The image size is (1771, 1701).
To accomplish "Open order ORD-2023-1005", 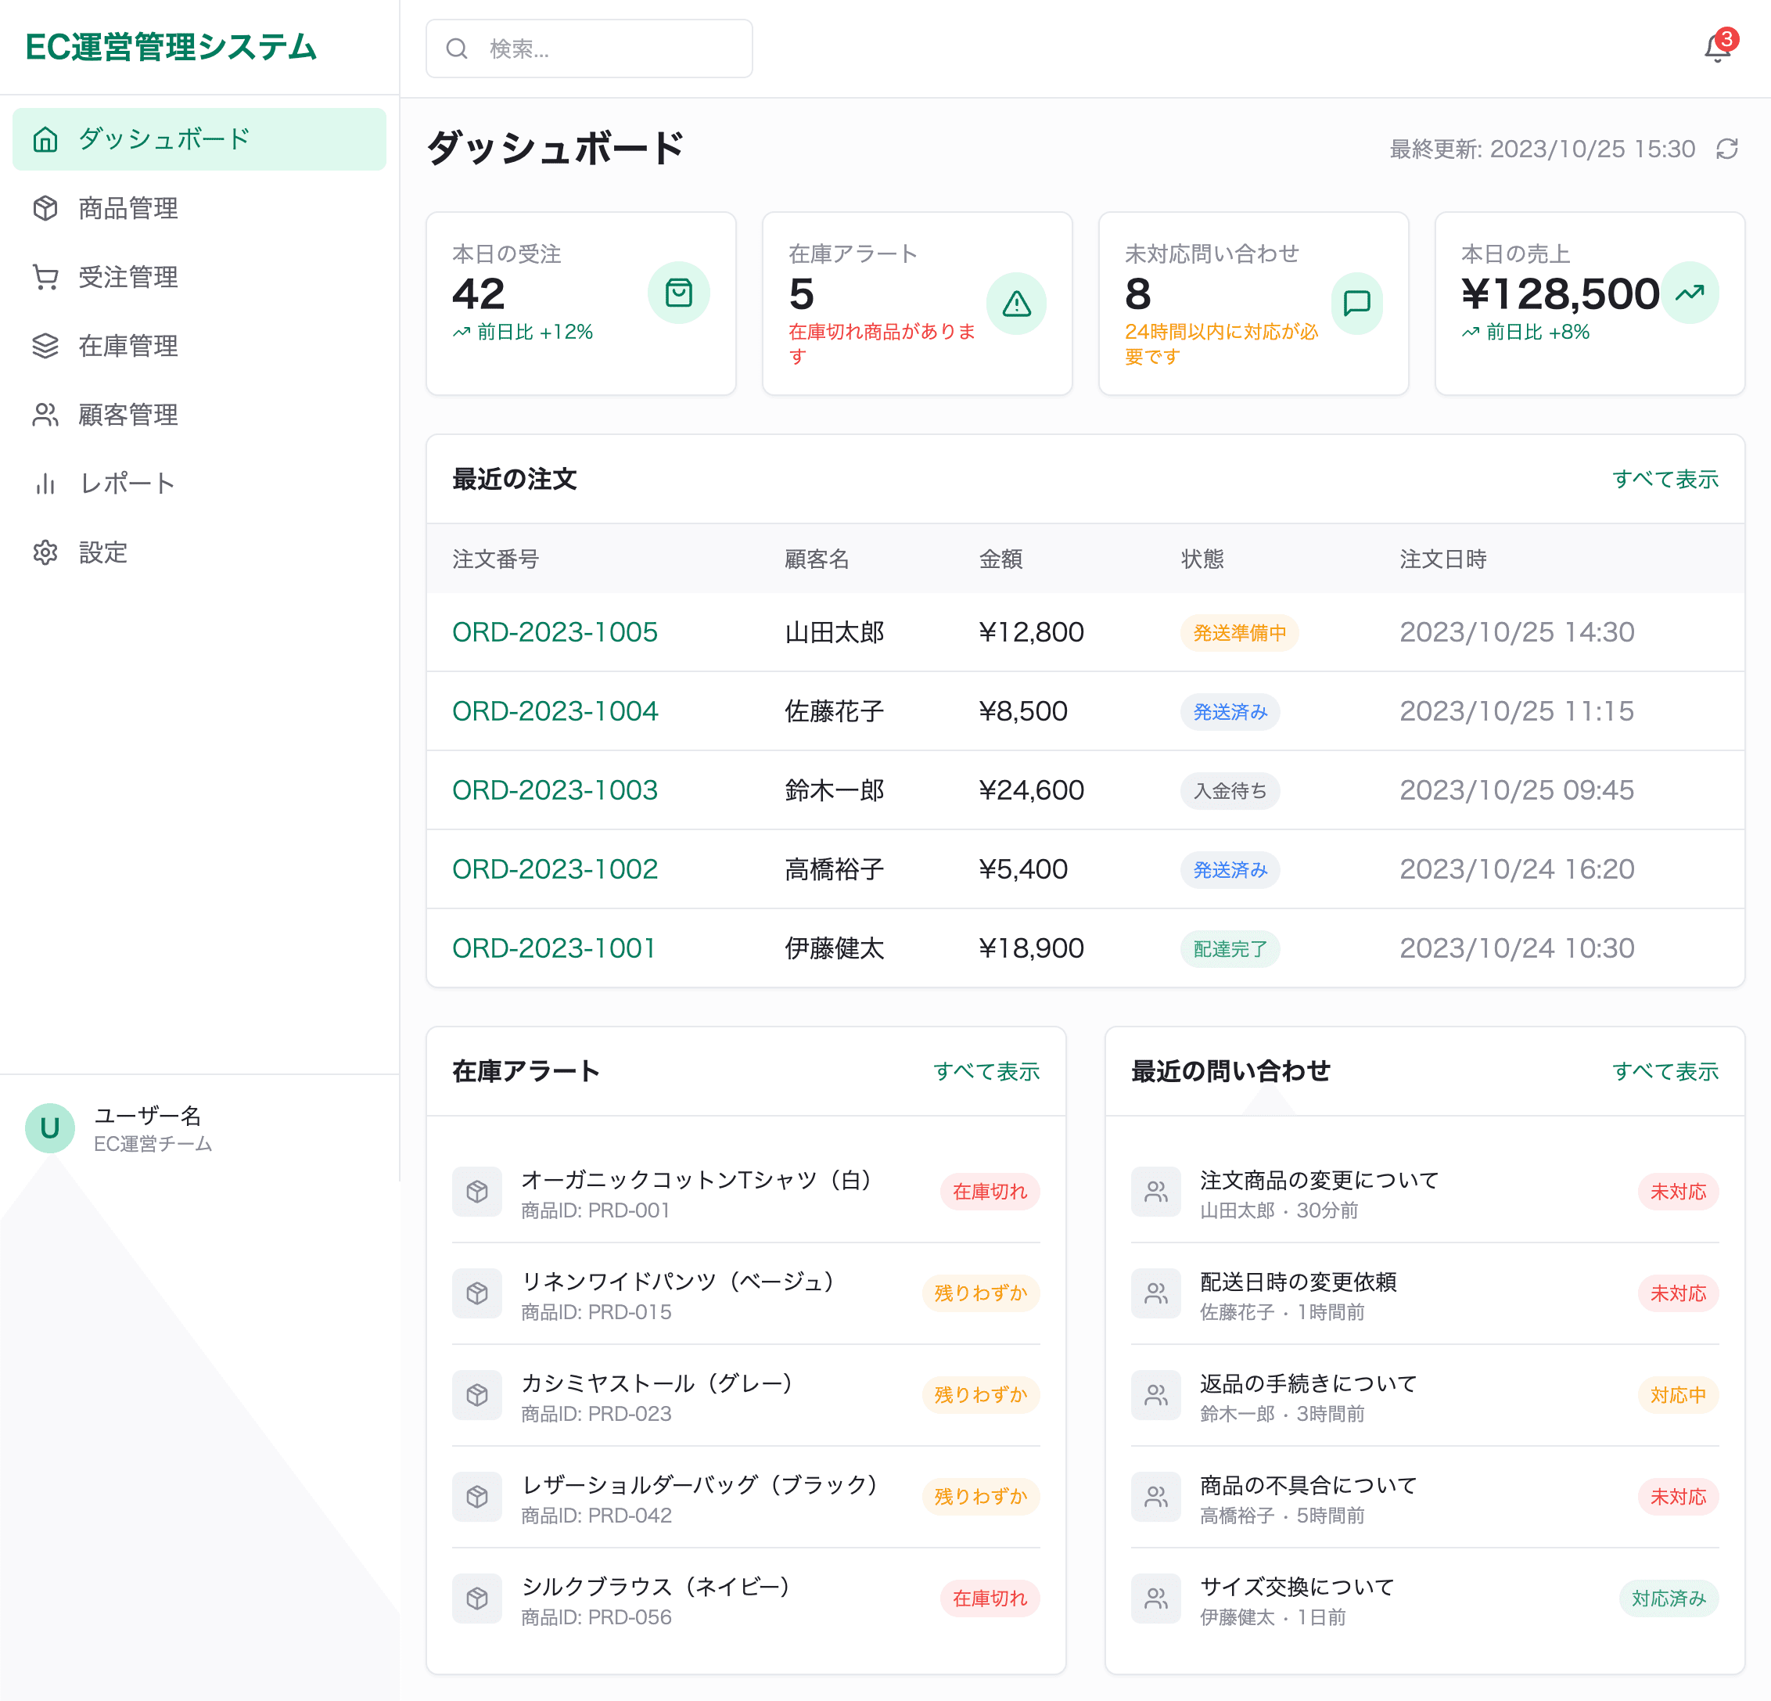I will click(555, 631).
